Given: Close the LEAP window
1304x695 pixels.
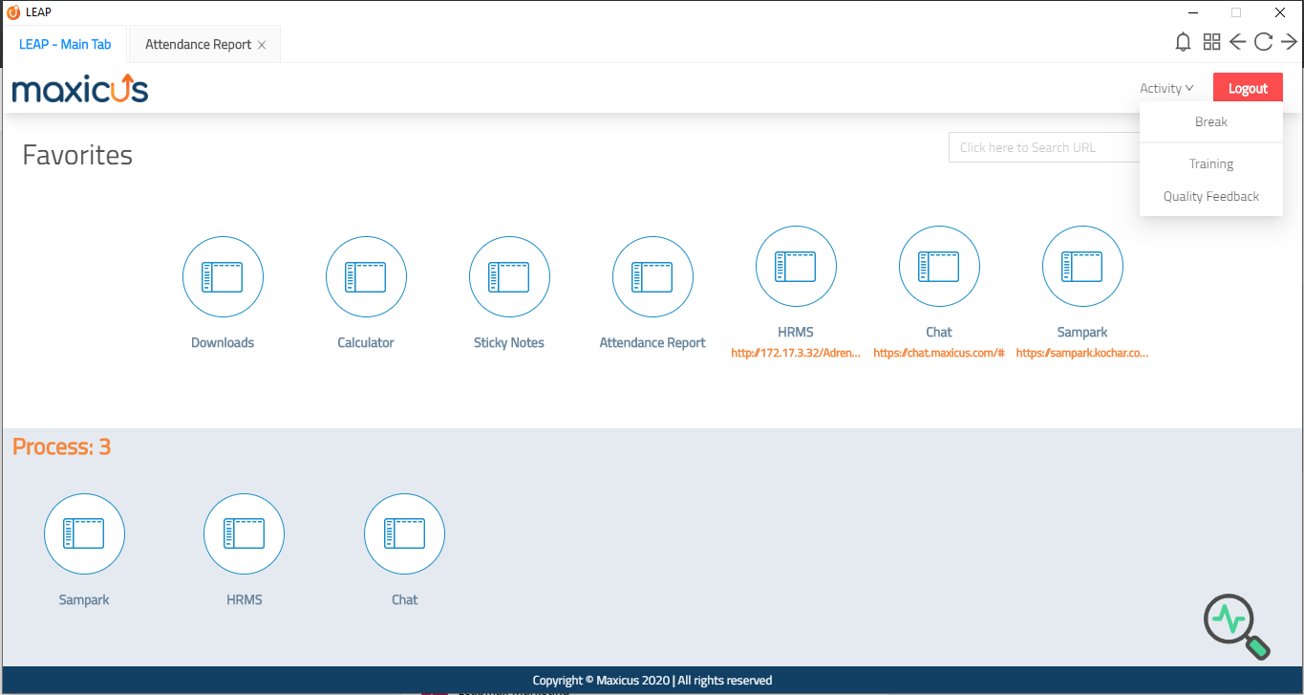Looking at the screenshot, I should click(x=1280, y=12).
